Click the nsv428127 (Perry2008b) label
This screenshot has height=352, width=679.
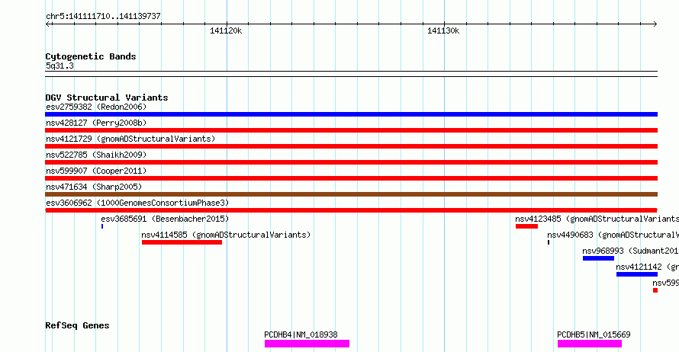tap(96, 123)
